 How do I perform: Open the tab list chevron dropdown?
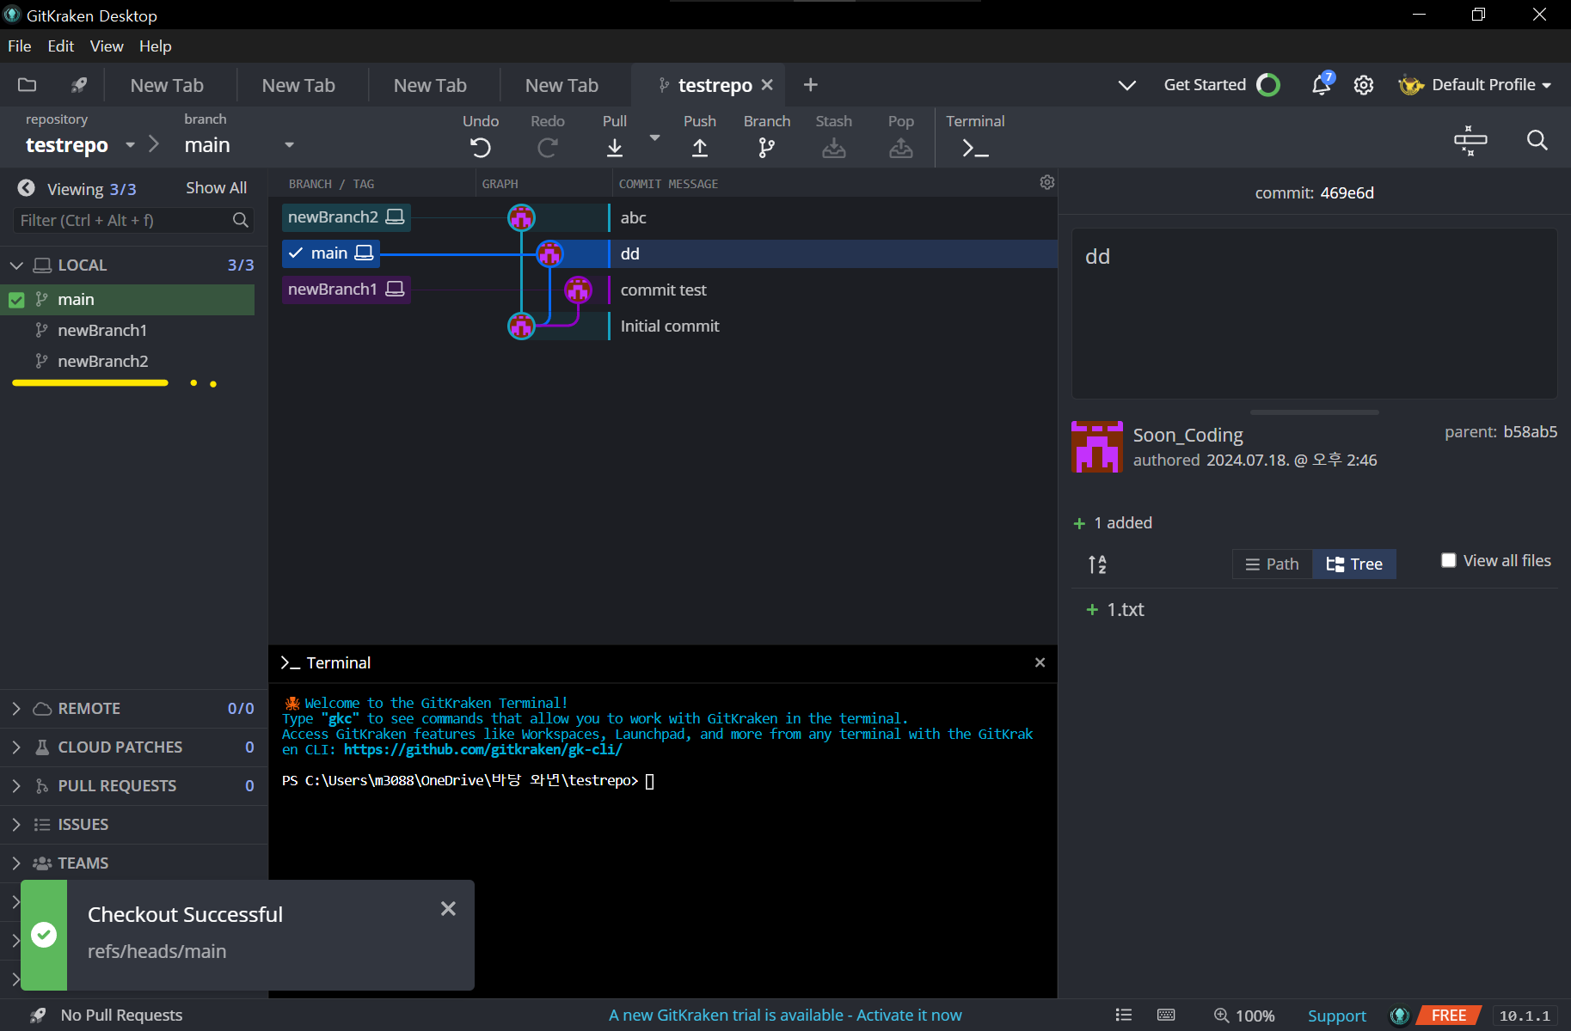[1126, 85]
